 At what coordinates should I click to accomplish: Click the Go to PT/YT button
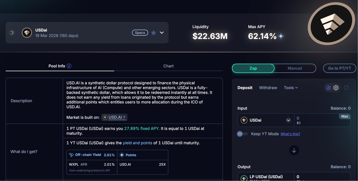[340, 68]
